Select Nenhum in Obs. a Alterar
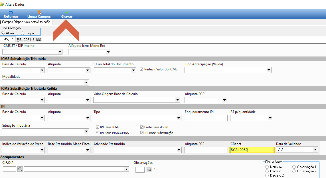This screenshot has height=178, width=326. point(267,167)
